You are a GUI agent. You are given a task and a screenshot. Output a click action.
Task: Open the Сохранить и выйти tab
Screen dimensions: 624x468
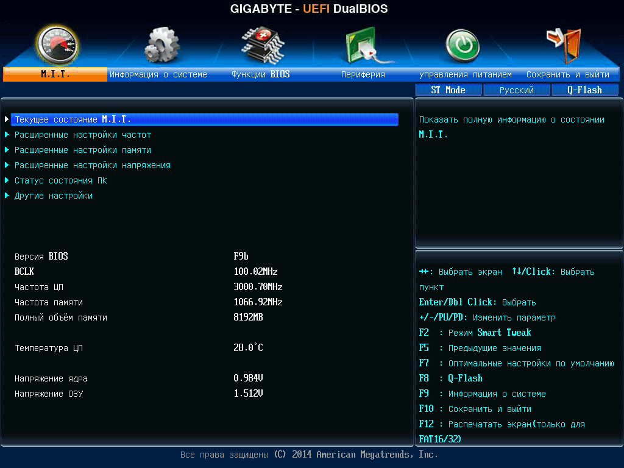tap(568, 74)
